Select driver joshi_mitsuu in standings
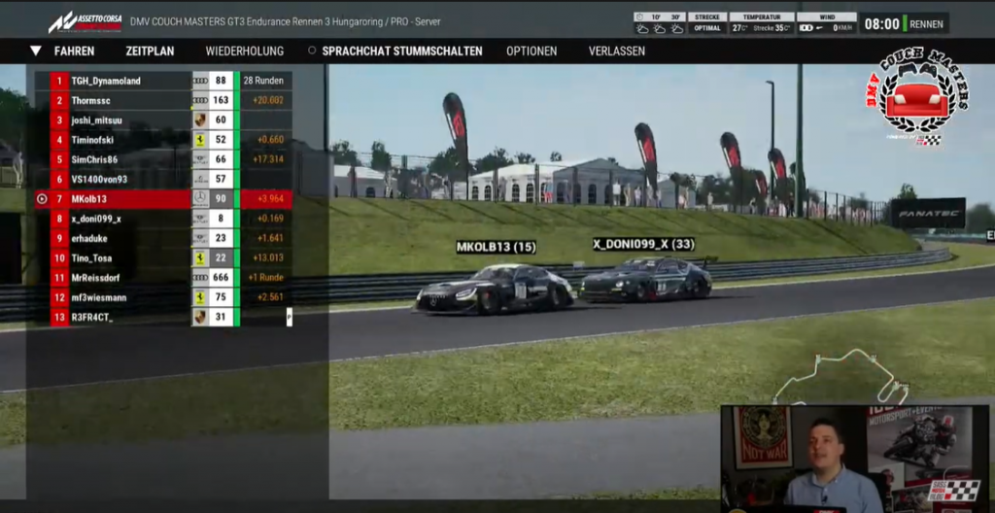The image size is (995, 513). click(x=96, y=120)
